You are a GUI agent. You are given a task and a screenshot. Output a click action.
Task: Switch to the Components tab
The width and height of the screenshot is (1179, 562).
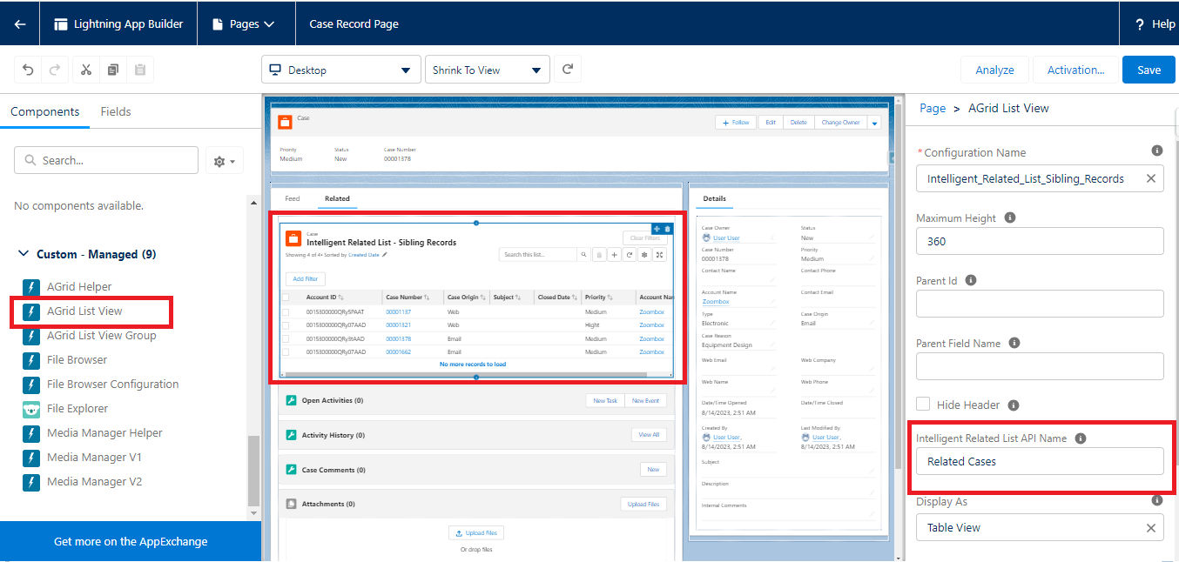click(x=45, y=111)
